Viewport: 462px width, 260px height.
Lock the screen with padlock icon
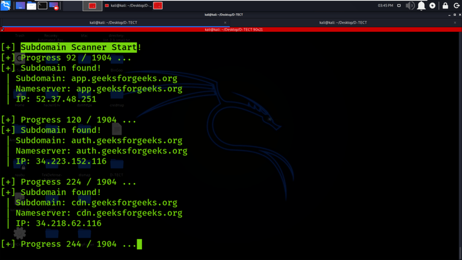point(445,5)
